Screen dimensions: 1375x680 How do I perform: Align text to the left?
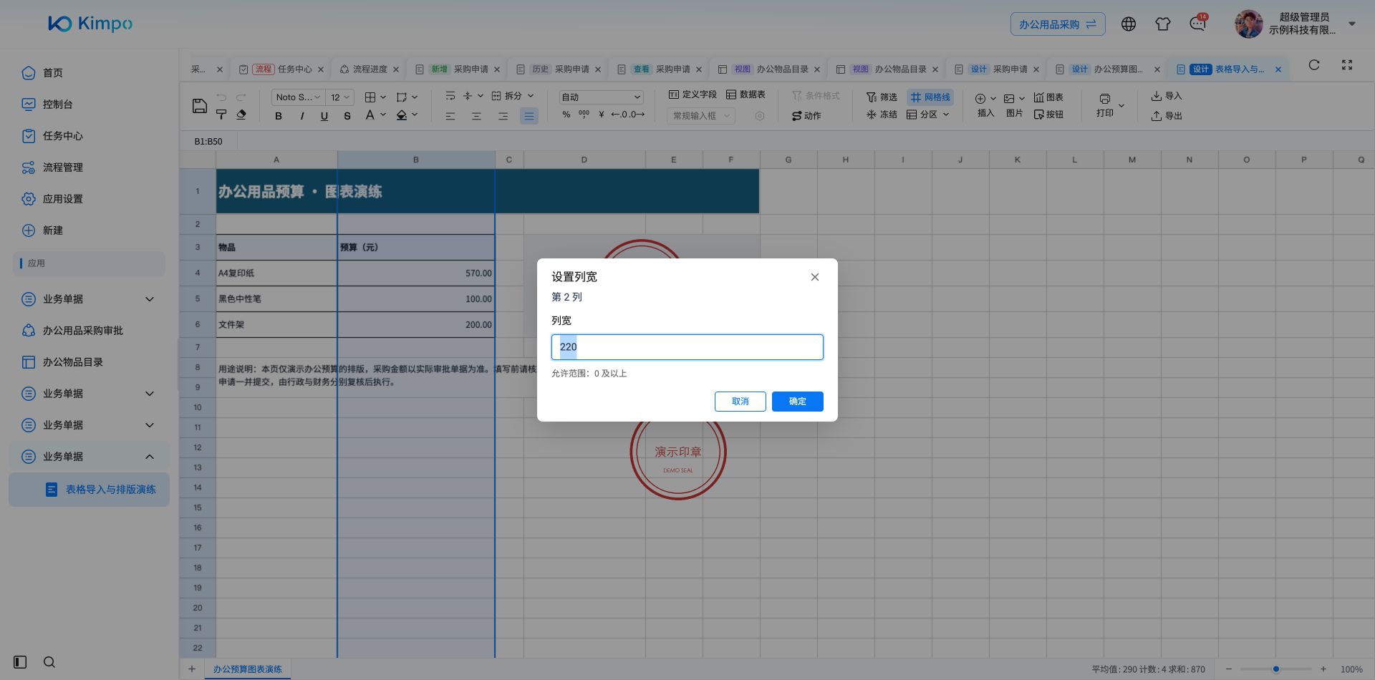click(450, 116)
